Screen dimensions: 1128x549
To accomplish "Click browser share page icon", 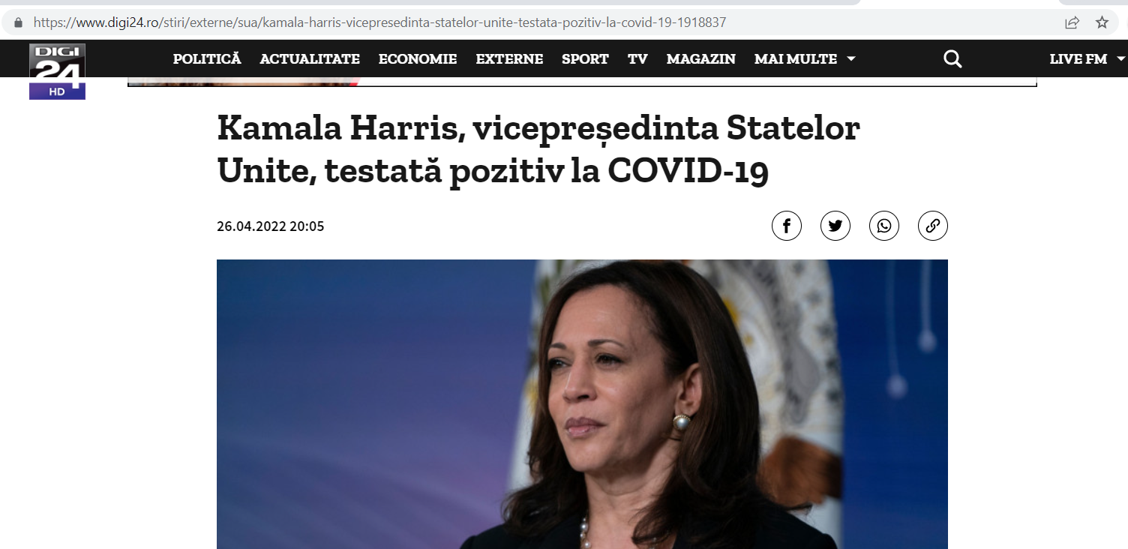I will click(x=1072, y=22).
